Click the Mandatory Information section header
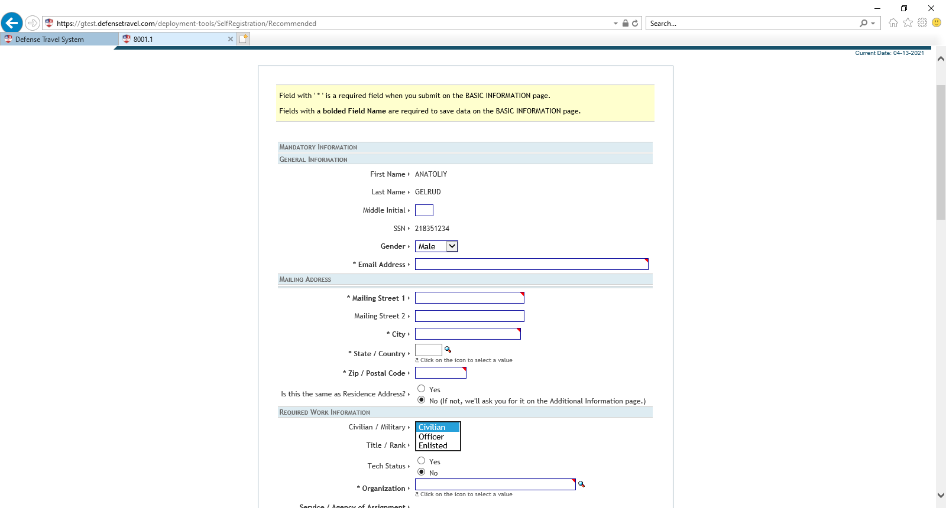Screen dimensions: 946x508 click(465, 147)
